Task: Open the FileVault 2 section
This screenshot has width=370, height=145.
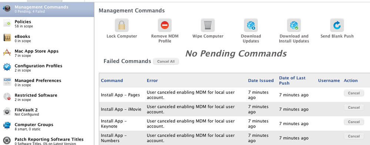Action: tap(47, 112)
